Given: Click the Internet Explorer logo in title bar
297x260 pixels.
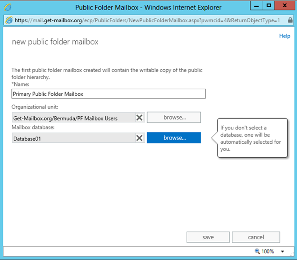Looking at the screenshot, I should point(8,8).
